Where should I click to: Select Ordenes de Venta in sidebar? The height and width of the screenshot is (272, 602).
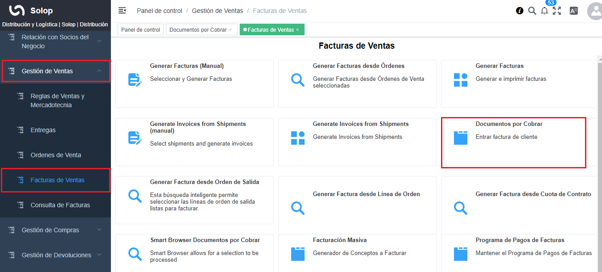coord(55,155)
